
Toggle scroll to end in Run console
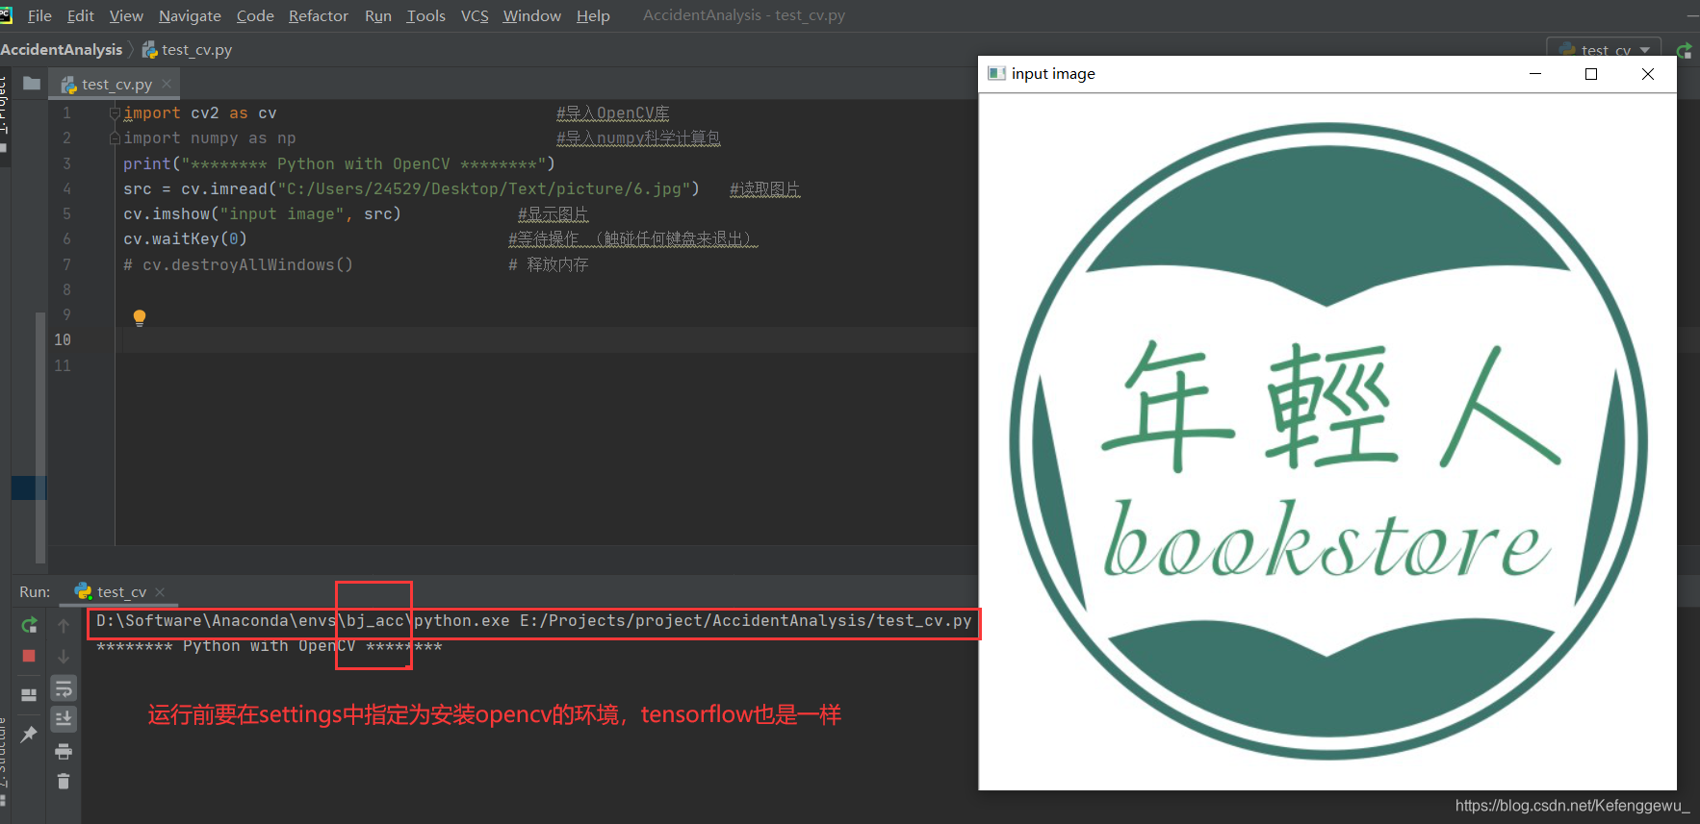(x=64, y=719)
